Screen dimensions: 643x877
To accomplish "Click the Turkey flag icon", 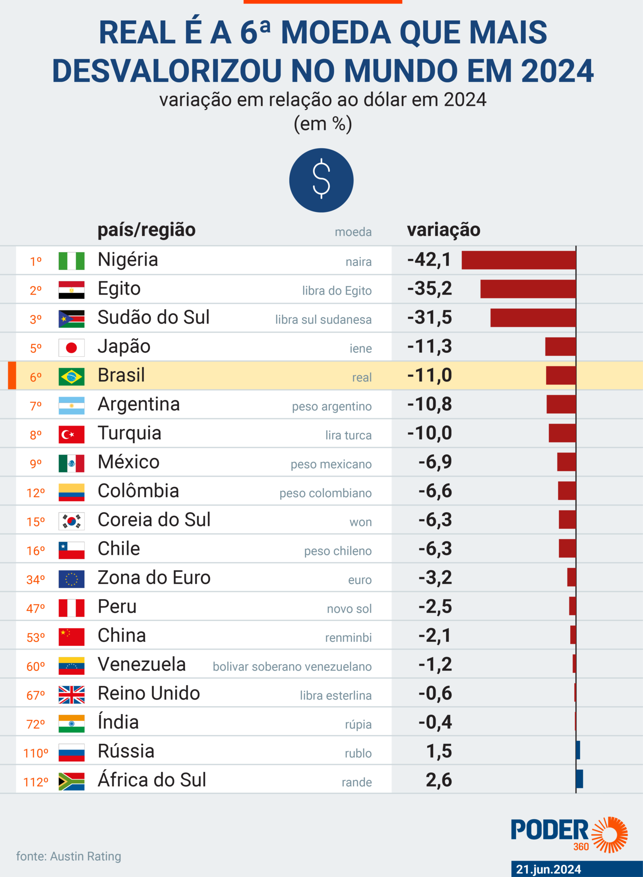I will point(72,434).
